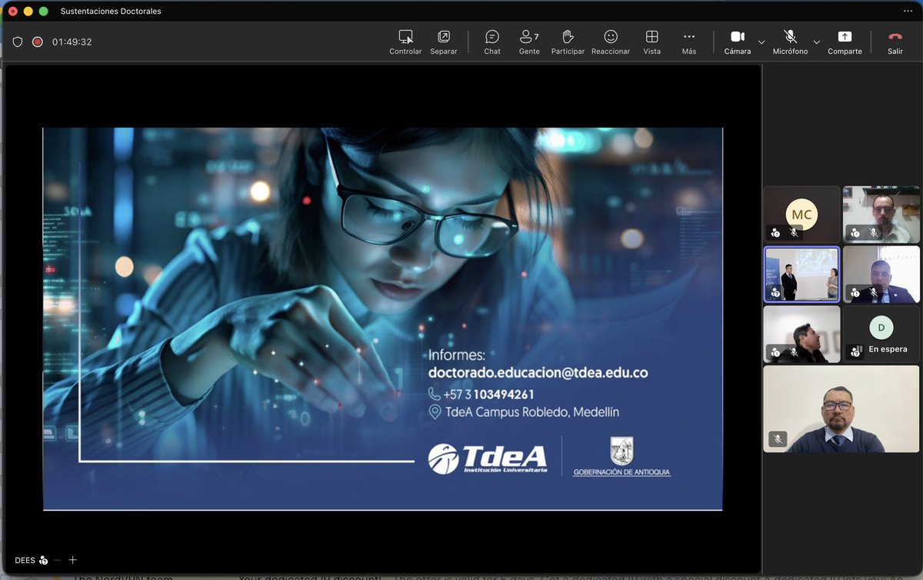The height and width of the screenshot is (580, 923).
Task: Start sharing with Comparte
Action: coord(845,42)
